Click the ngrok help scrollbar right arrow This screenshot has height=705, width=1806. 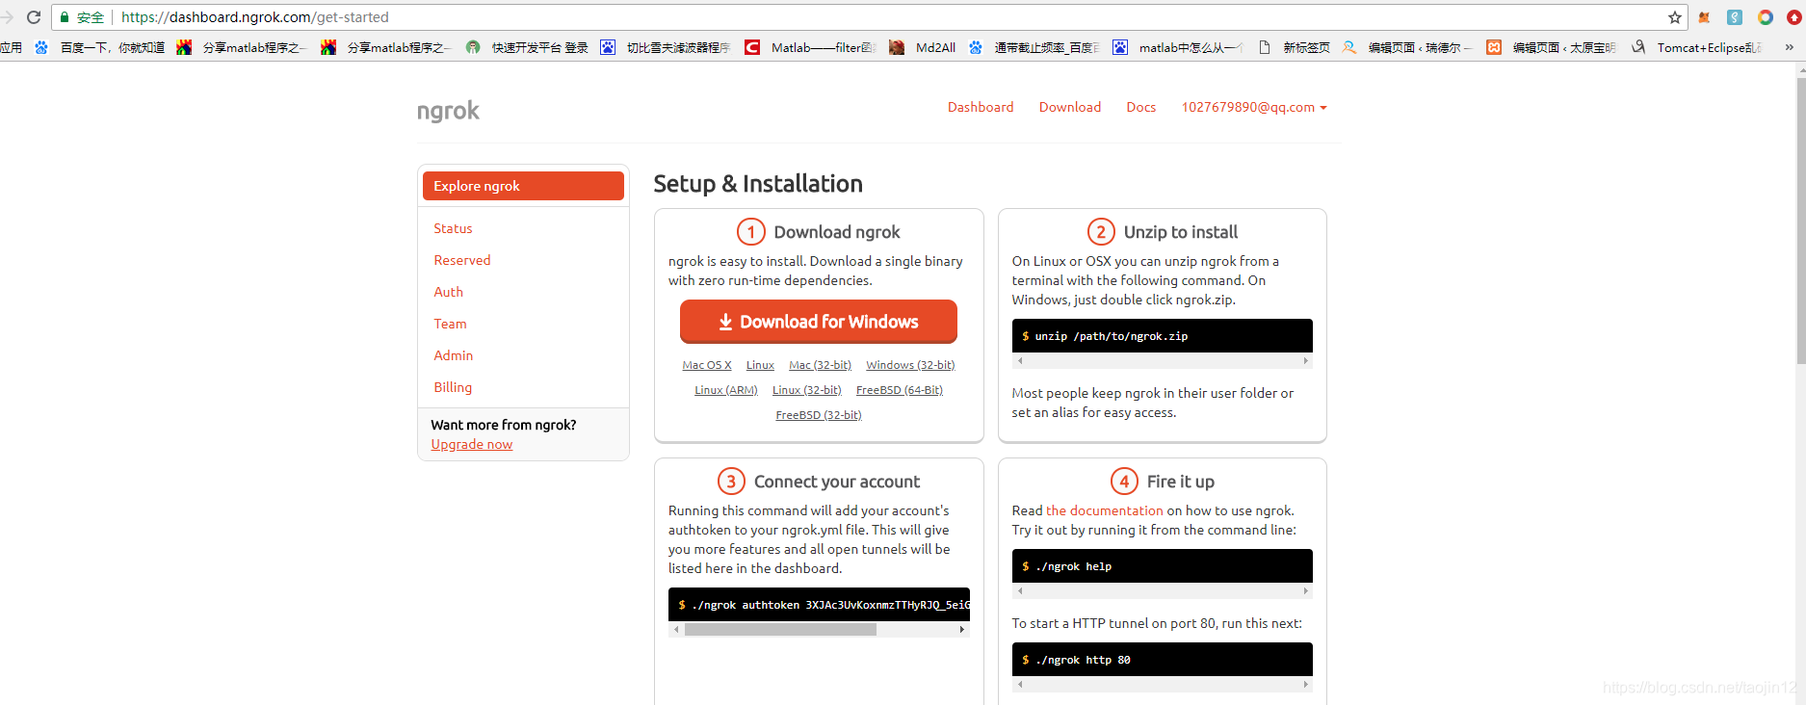[x=1306, y=591]
